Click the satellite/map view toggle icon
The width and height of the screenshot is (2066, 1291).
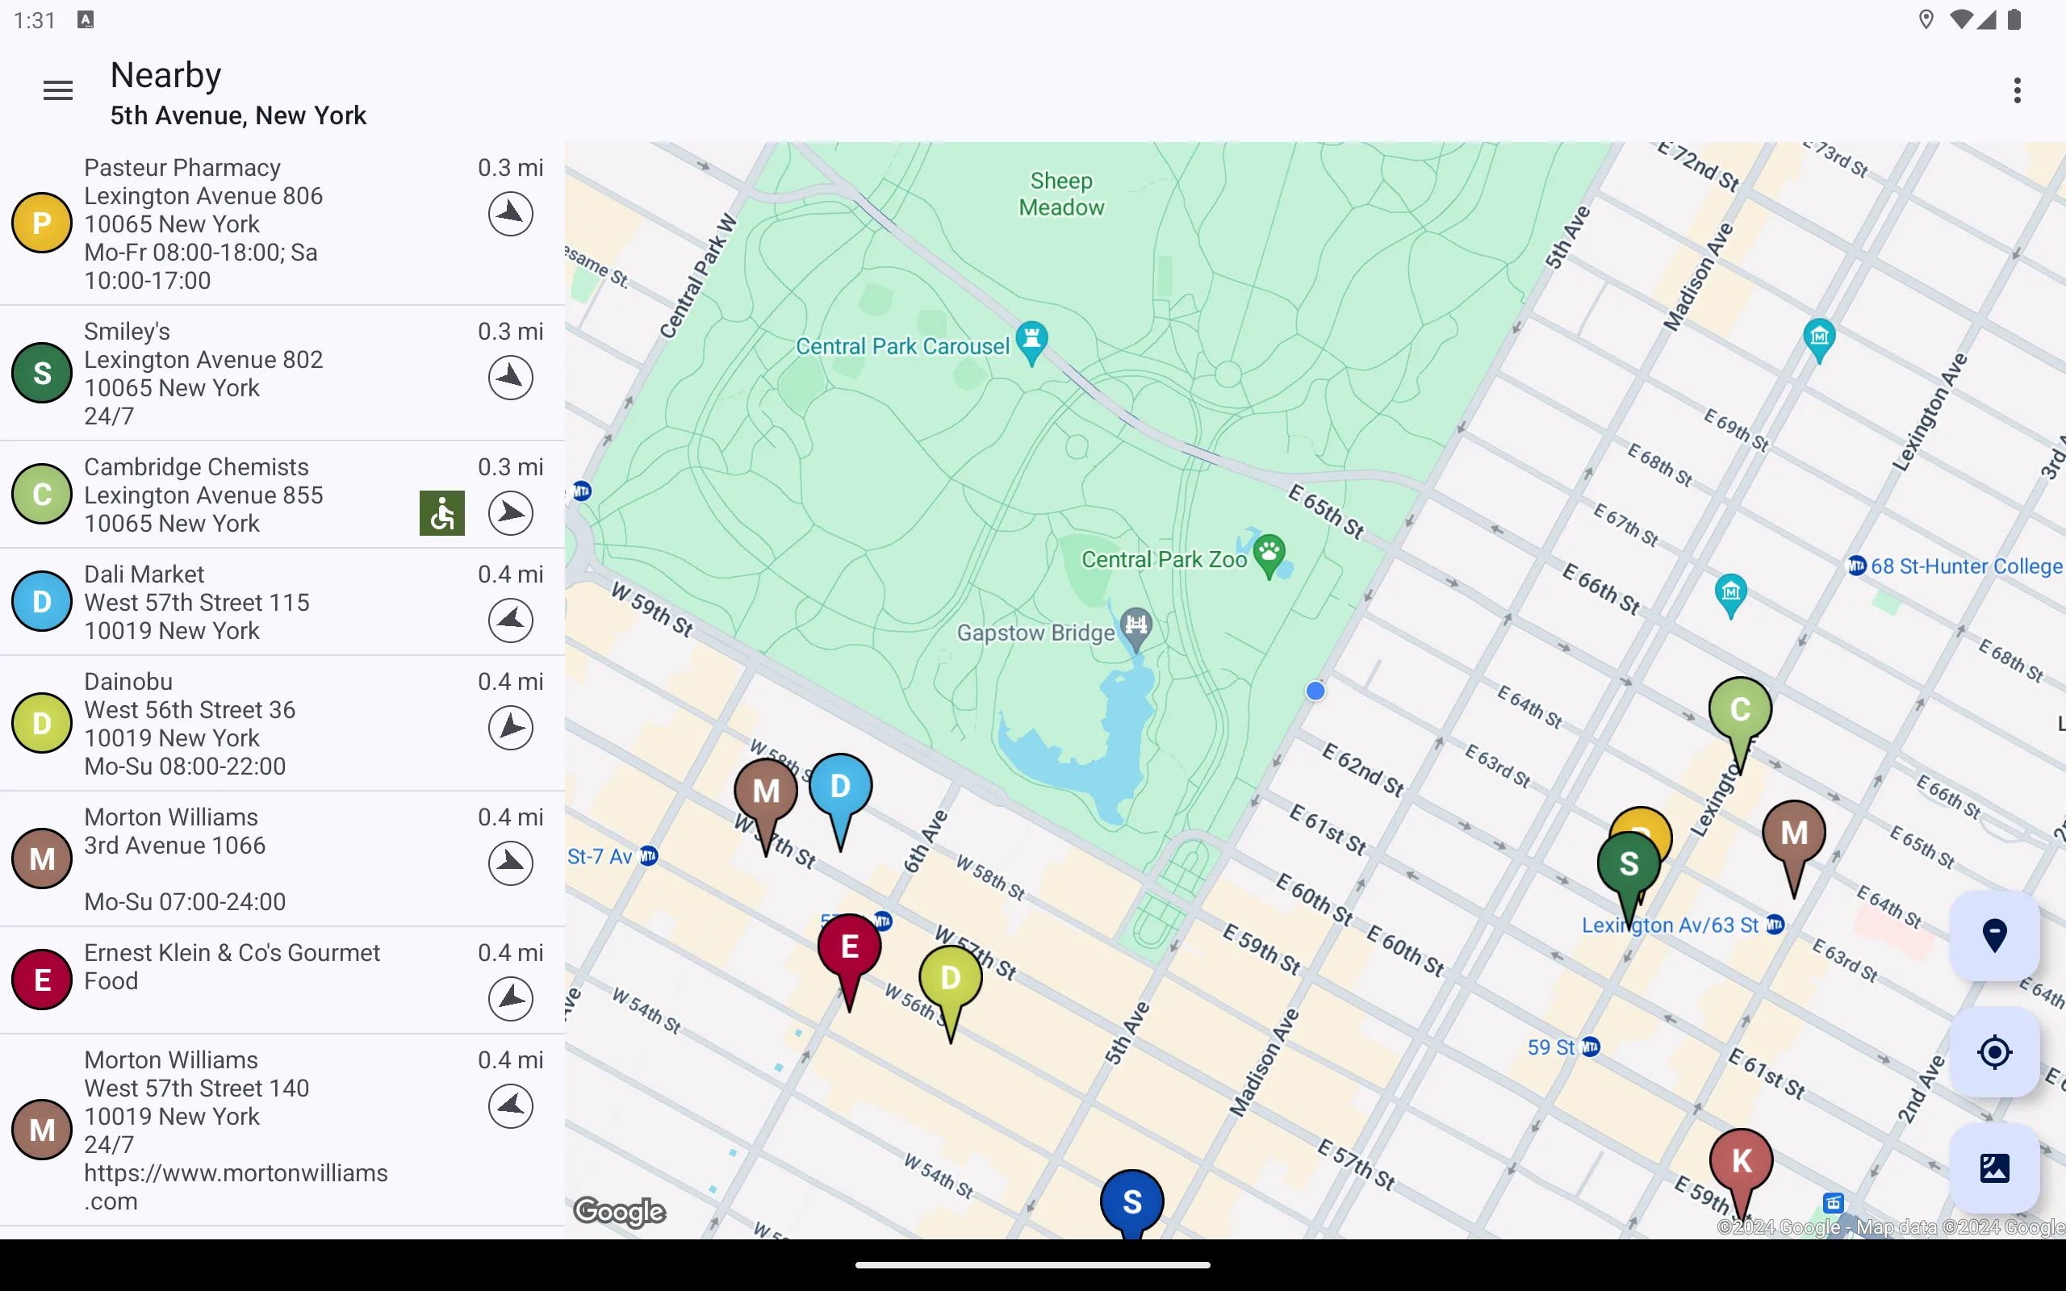click(1993, 1168)
